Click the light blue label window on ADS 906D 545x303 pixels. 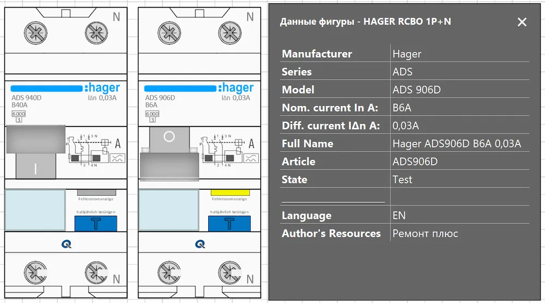pyautogui.click(x=169, y=210)
